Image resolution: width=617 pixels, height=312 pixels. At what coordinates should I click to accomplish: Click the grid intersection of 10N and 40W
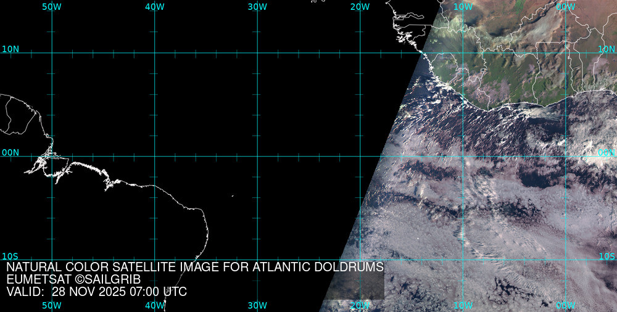(x=155, y=53)
